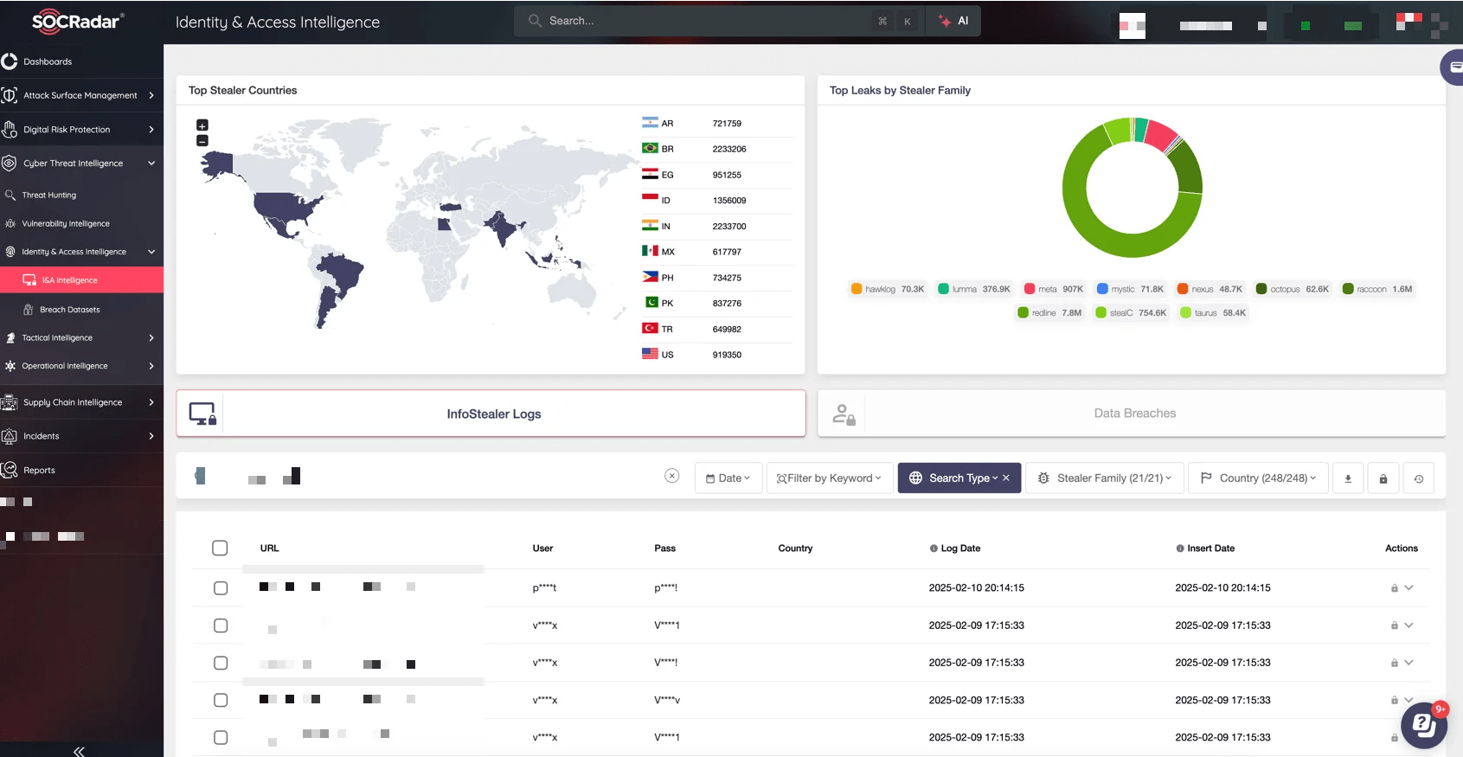Open the Filter by Keyword dropdown

[x=830, y=478]
